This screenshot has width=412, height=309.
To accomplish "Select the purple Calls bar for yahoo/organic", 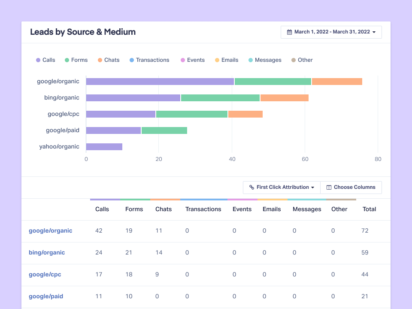I will point(104,146).
